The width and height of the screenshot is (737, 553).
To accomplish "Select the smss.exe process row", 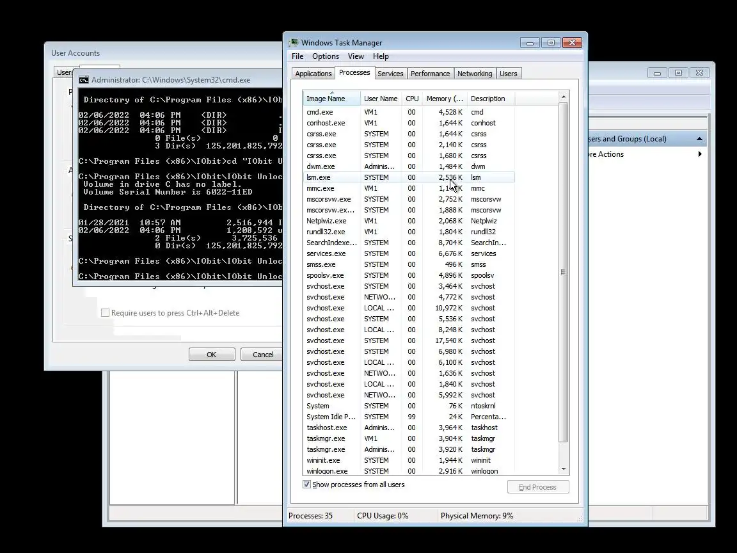I will click(409, 264).
